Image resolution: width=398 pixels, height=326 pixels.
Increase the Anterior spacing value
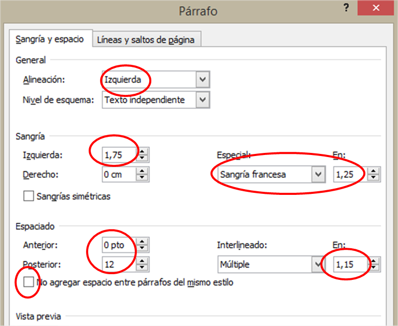(x=144, y=241)
